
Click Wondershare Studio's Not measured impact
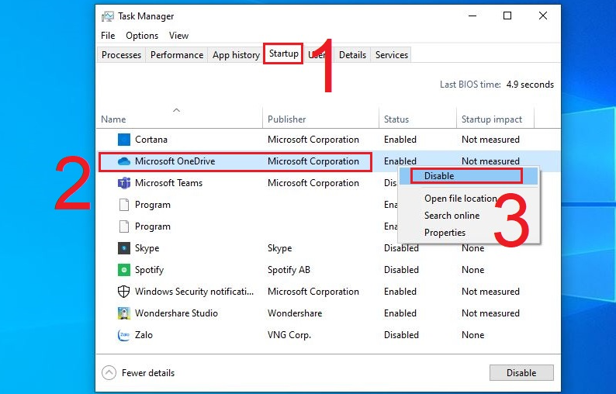[x=490, y=313]
